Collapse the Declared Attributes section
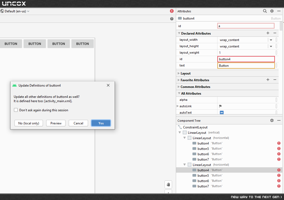The image size is (284, 200). point(179,33)
